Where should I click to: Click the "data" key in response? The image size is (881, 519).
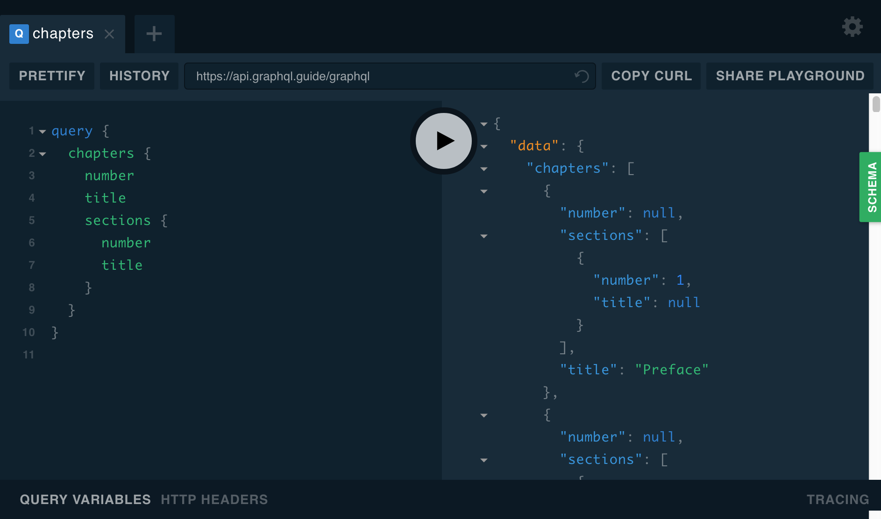tap(534, 146)
